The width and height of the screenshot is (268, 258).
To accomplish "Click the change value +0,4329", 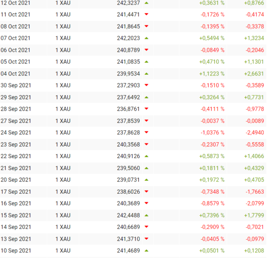I will click(254, 168).
